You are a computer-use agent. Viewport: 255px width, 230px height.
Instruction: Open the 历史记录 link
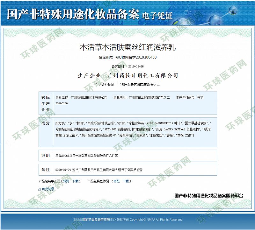[48, 189]
